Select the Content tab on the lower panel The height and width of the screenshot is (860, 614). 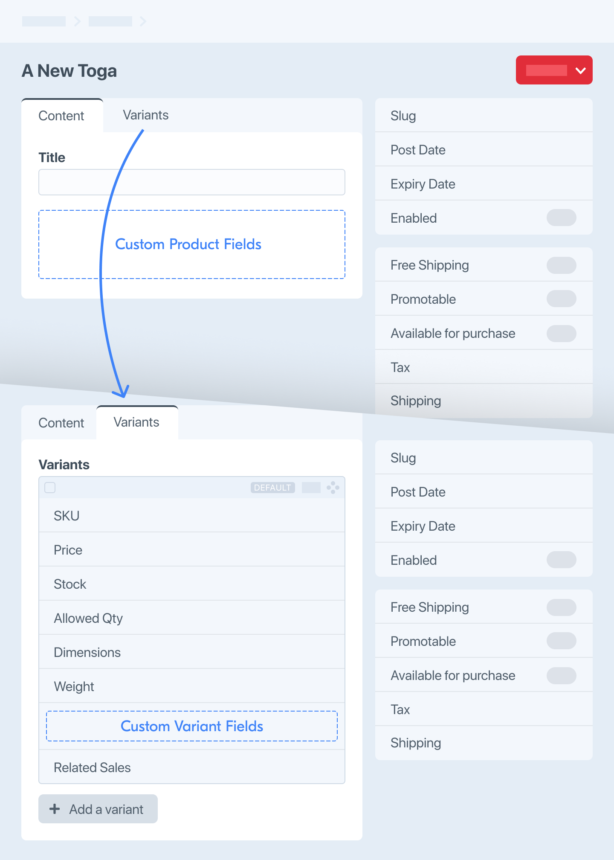tap(61, 422)
